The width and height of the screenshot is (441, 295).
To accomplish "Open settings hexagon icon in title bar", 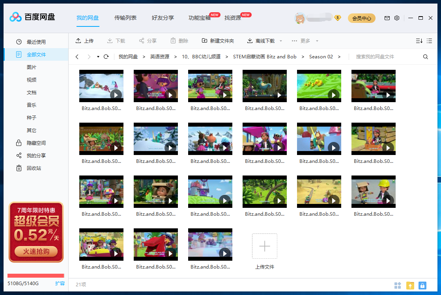I will [397, 18].
